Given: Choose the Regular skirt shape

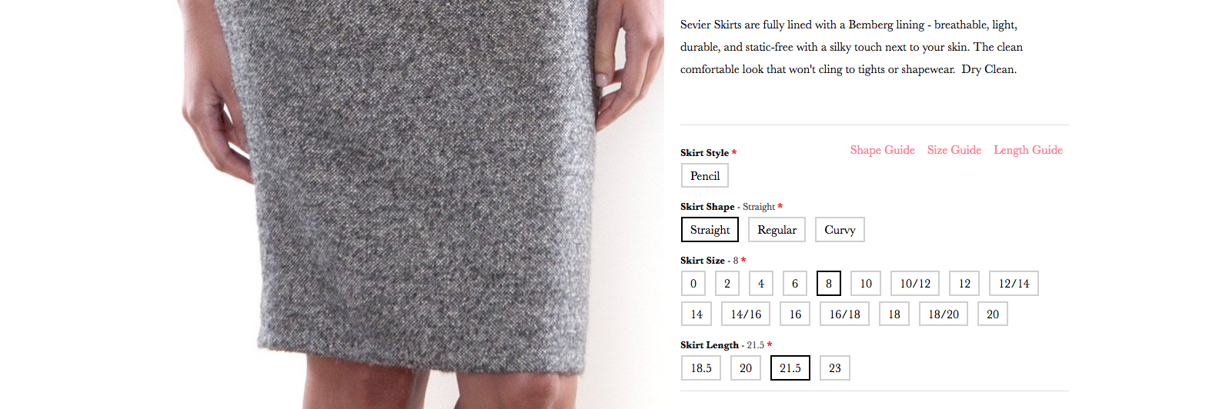Looking at the screenshot, I should tap(777, 229).
